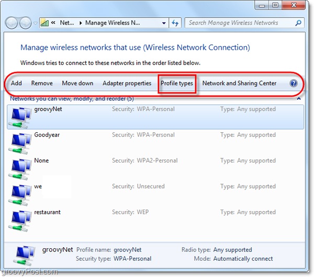314x277 pixels.
Task: Click the groovyNet network computer icon
Action: (20, 118)
